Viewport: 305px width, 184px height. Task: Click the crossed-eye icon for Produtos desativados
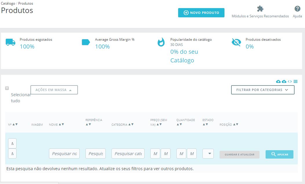pos(236,42)
